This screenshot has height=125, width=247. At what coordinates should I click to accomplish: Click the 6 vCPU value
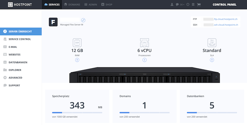tap(144, 51)
